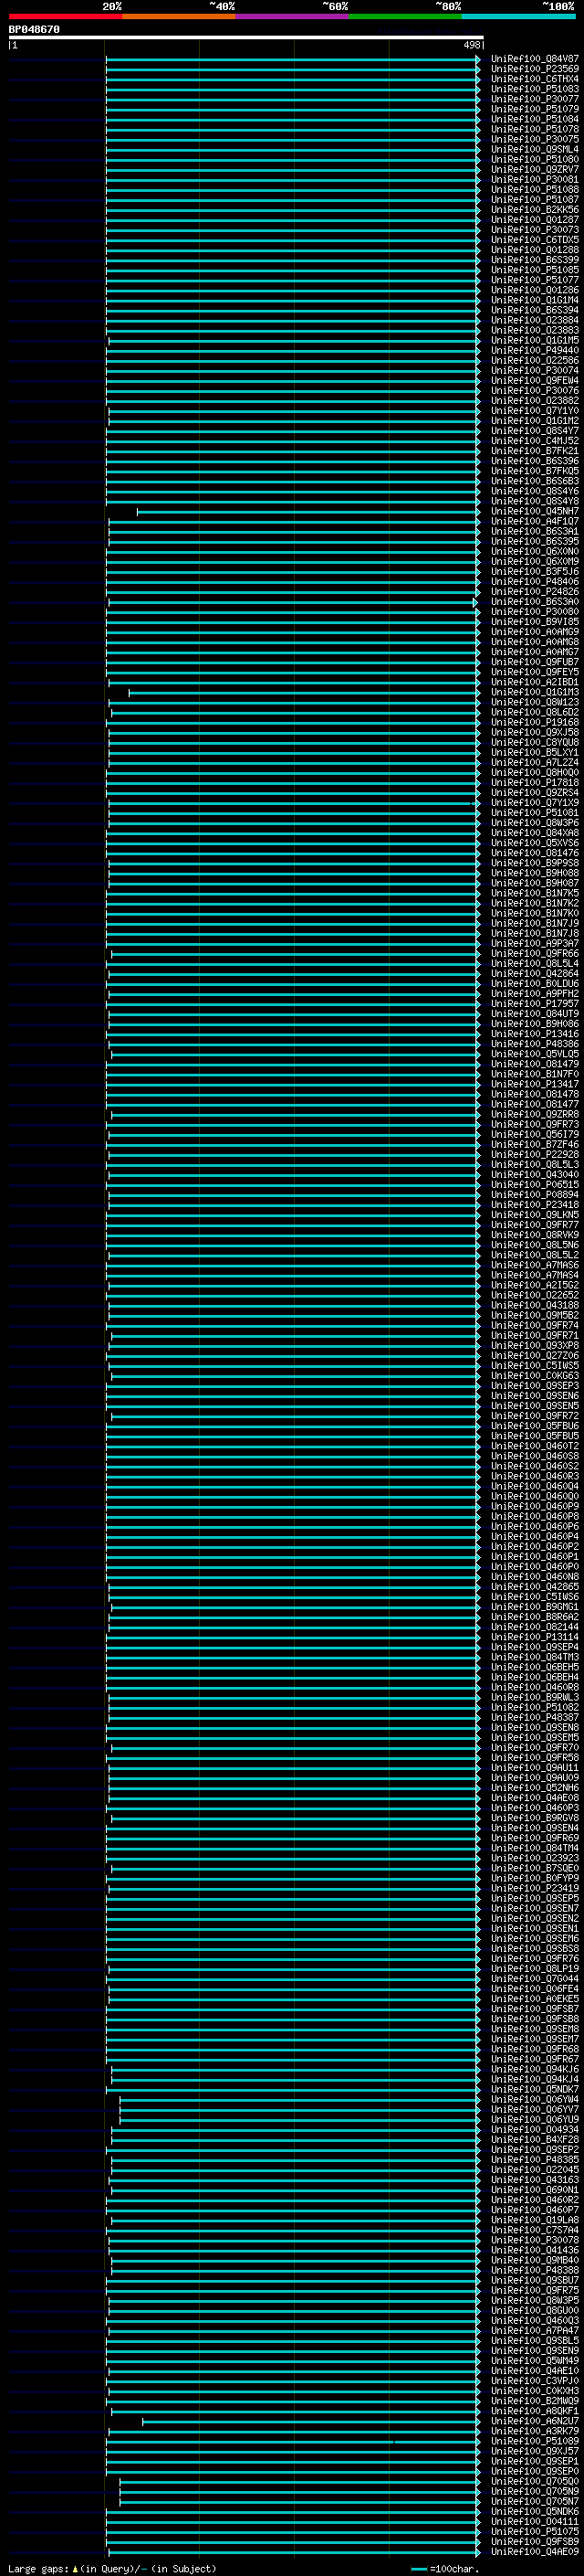Open hit UniRef100_Q19LA8

tap(535, 2220)
